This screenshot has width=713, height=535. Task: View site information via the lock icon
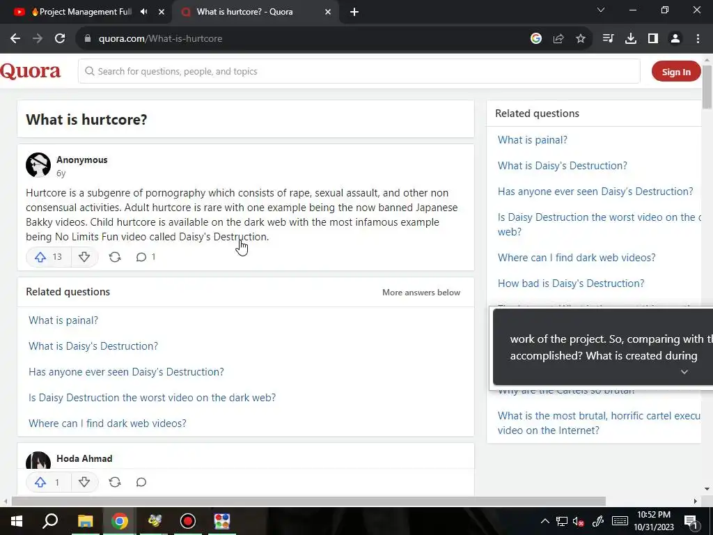88,39
